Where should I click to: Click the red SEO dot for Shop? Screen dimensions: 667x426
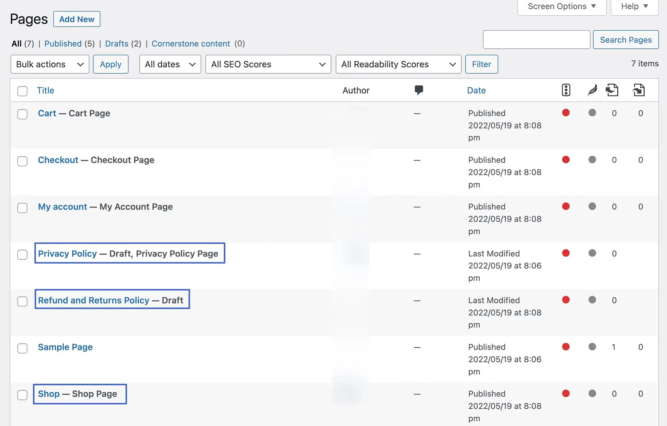coord(566,393)
